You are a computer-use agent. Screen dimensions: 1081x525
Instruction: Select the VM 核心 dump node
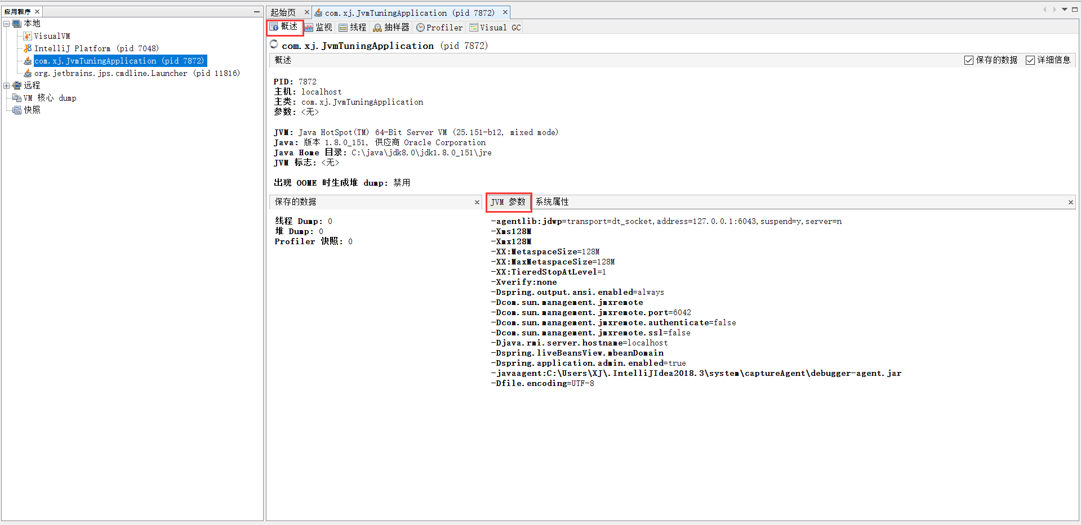[50, 98]
